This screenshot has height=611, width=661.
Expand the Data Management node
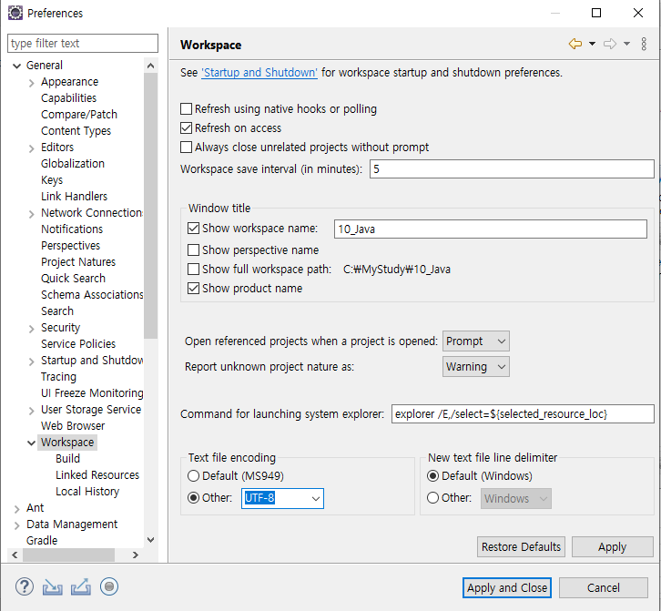(17, 525)
